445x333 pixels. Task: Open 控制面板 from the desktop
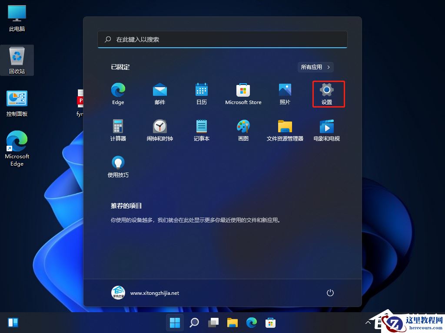pos(17,103)
